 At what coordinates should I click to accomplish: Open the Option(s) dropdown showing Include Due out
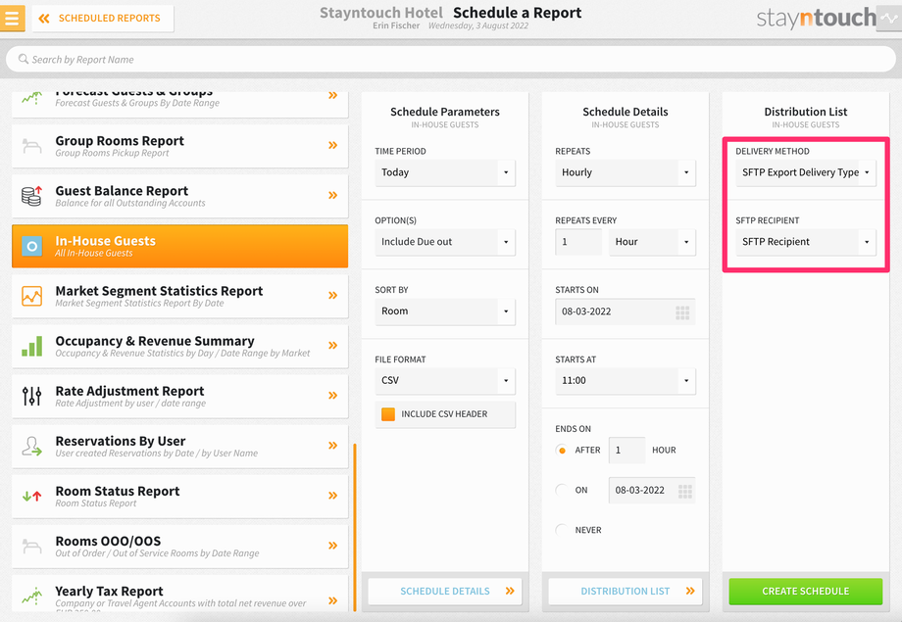coord(445,242)
